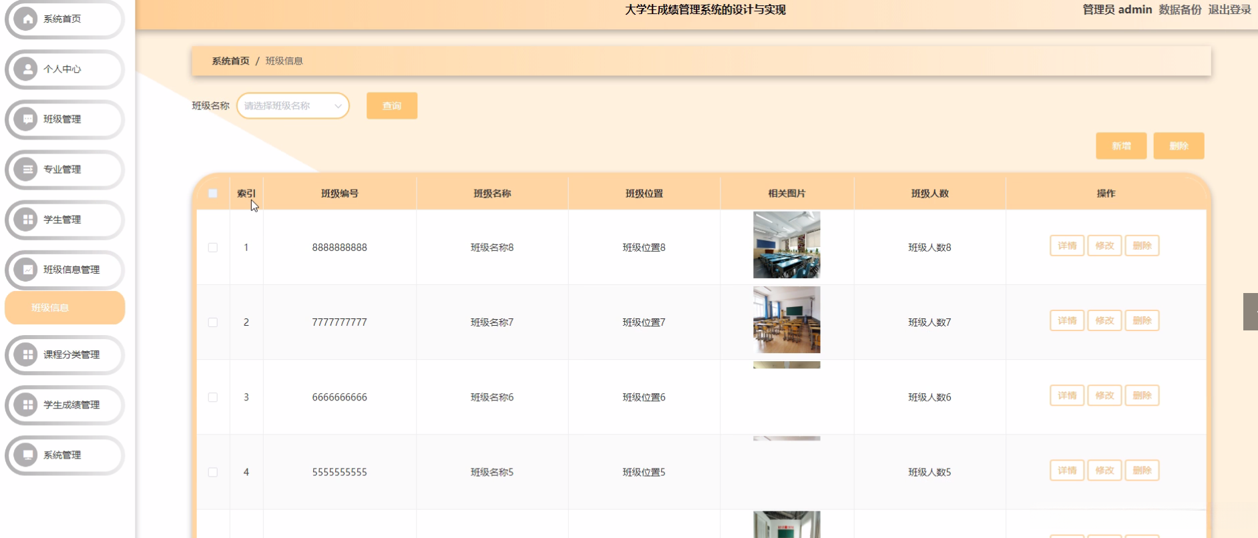Click 修改 for 班级名称8
Screen dimensions: 1258x538
(x=1104, y=246)
